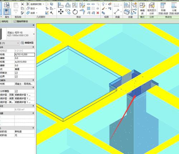Select the Align tool
This screenshot has width=179, height=154.
coord(61,5)
